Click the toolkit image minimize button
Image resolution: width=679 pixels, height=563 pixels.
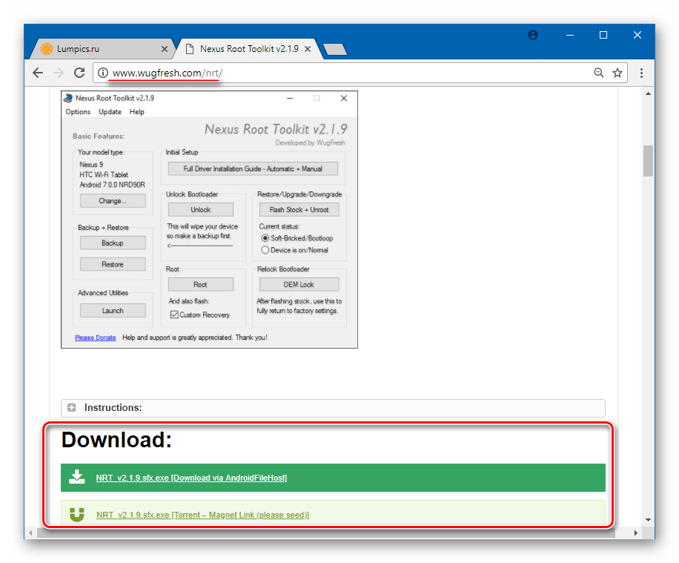click(x=290, y=99)
